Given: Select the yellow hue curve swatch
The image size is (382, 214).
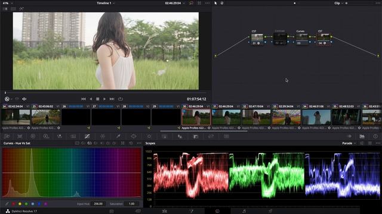Looking at the screenshot, I should [20, 204].
